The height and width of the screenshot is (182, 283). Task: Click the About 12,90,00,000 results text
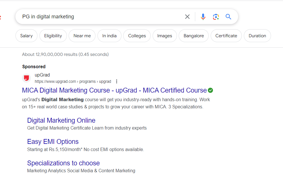point(65,54)
